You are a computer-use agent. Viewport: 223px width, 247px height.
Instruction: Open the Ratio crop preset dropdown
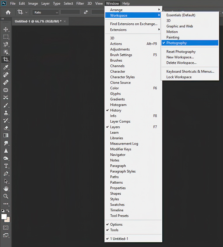46,13
